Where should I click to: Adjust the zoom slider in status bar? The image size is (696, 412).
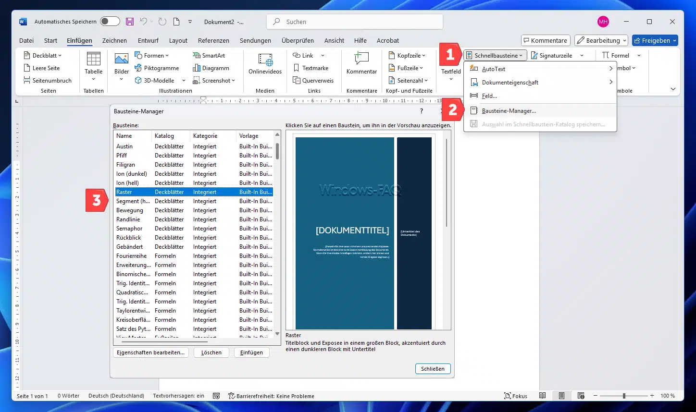[x=624, y=396]
